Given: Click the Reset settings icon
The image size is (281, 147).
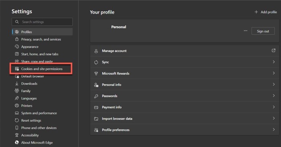Looking at the screenshot, I should pyautogui.click(x=17, y=120).
